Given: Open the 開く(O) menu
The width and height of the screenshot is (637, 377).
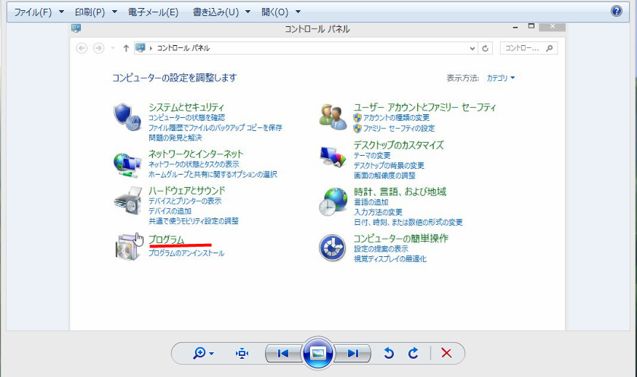Looking at the screenshot, I should (x=275, y=12).
